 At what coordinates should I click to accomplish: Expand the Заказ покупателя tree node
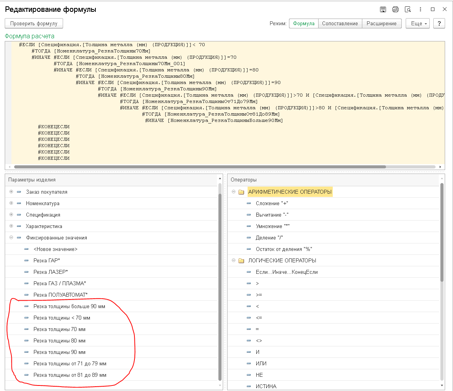[x=11, y=192]
